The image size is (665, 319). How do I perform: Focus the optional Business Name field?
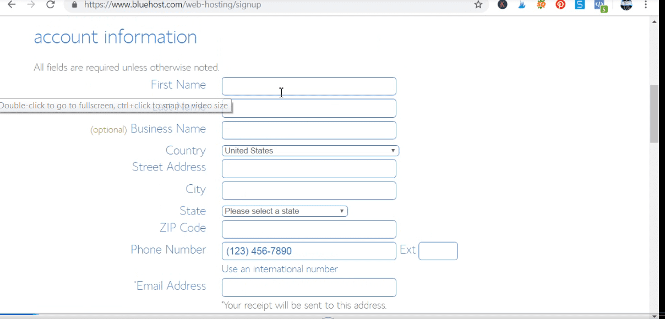(x=309, y=130)
